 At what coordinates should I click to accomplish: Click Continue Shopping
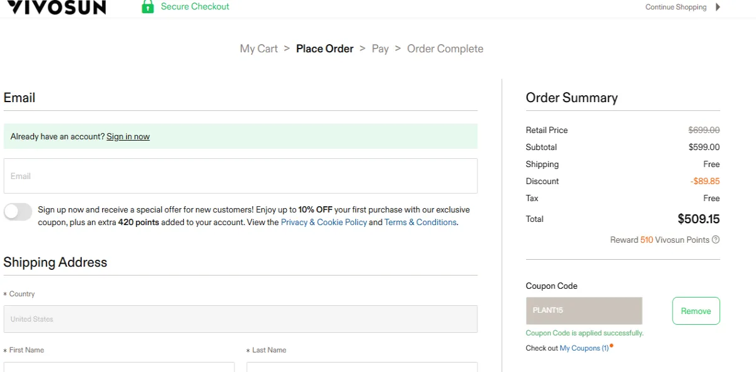[x=676, y=7]
